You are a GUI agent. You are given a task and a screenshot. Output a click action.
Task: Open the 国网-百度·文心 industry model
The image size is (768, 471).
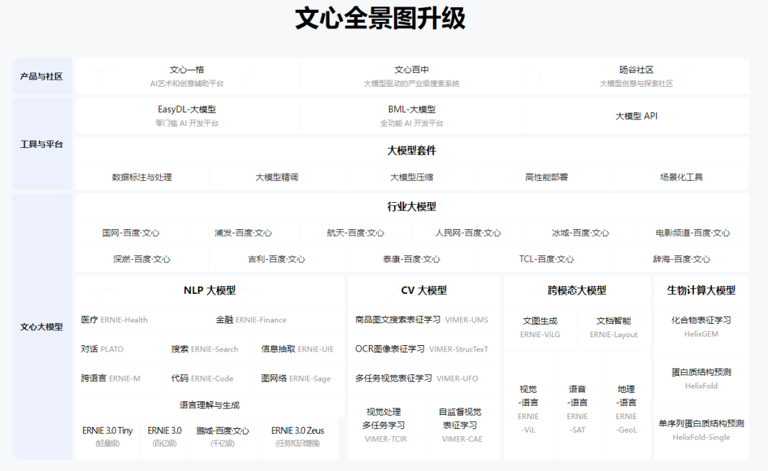131,233
